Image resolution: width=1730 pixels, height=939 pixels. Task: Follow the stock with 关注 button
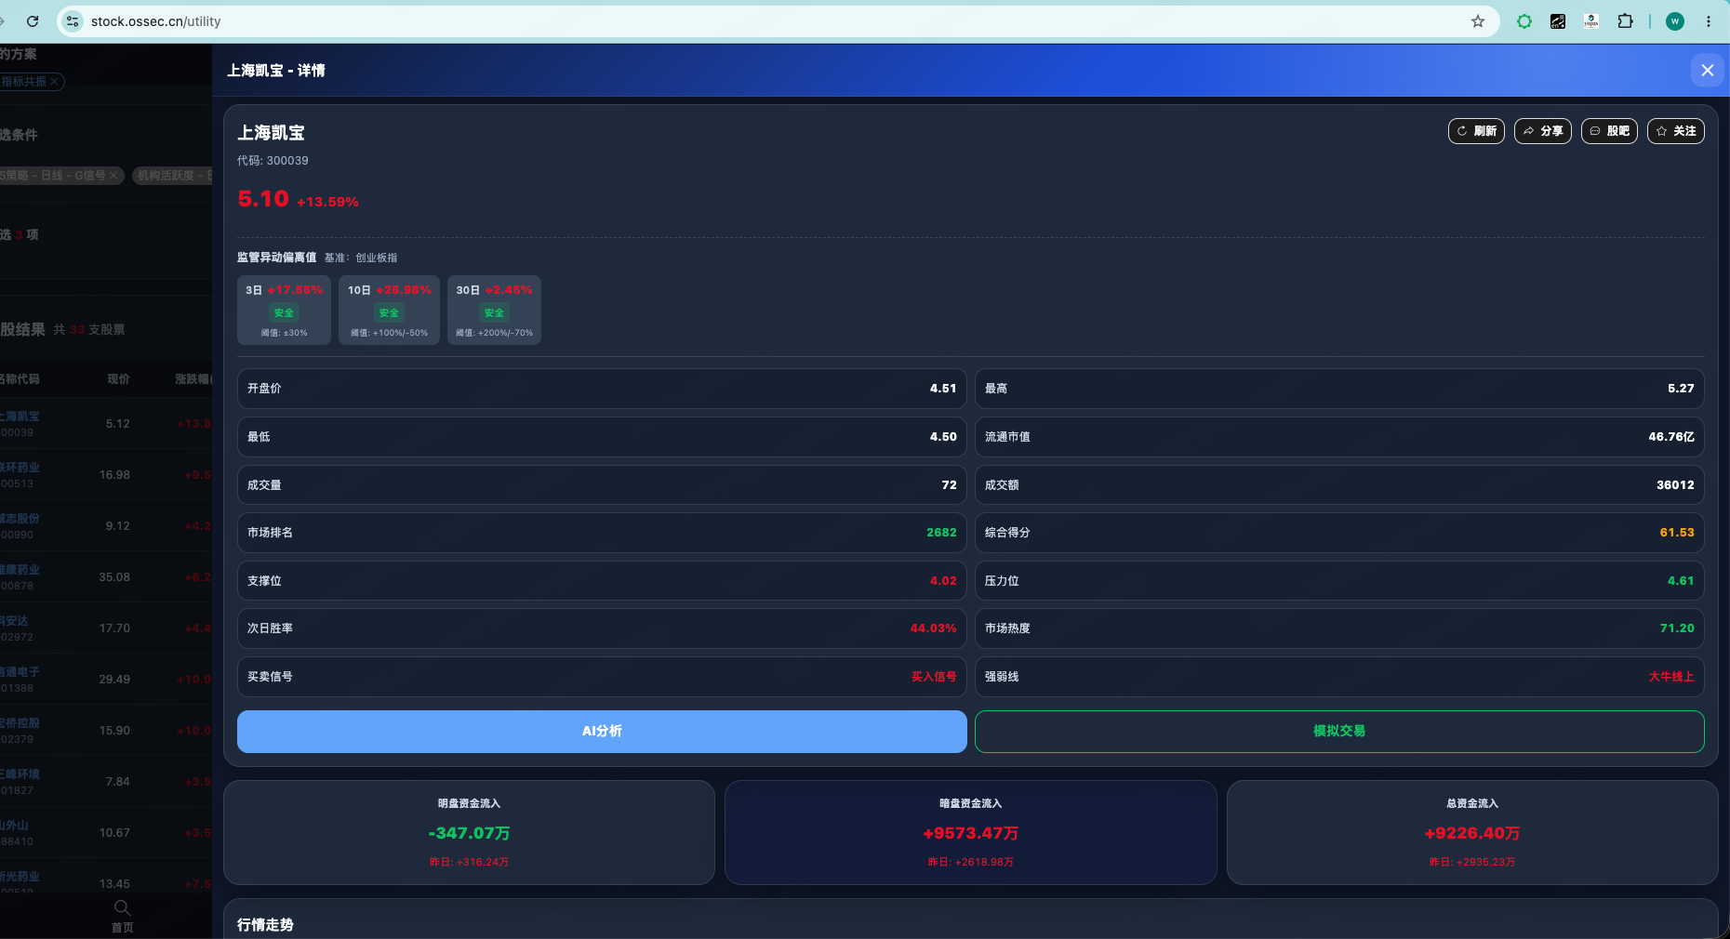[1676, 131]
